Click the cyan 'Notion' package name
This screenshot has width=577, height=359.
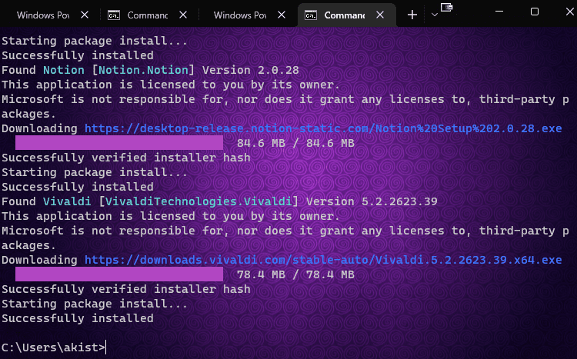point(64,70)
